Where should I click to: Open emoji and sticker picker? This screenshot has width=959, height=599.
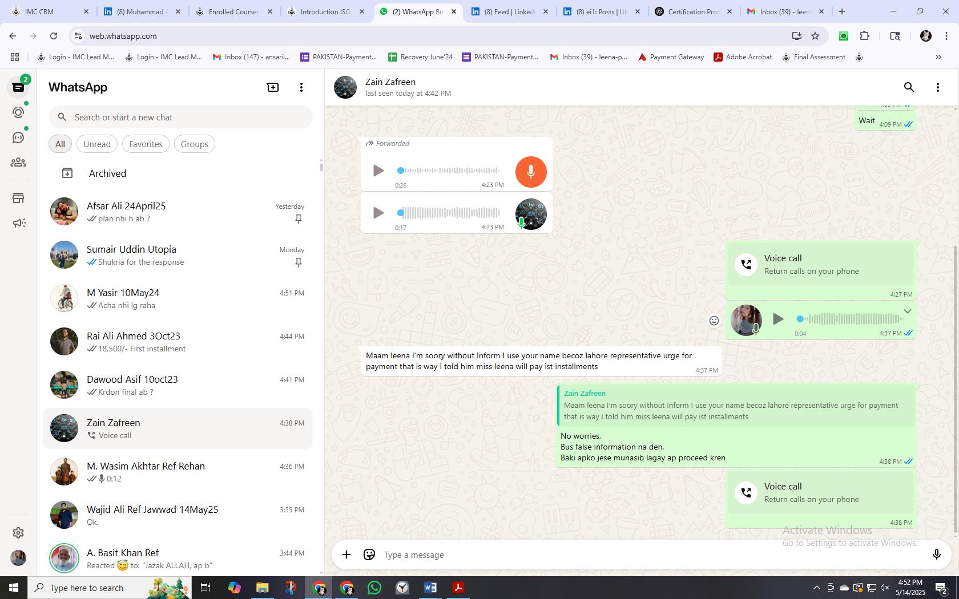tap(369, 555)
